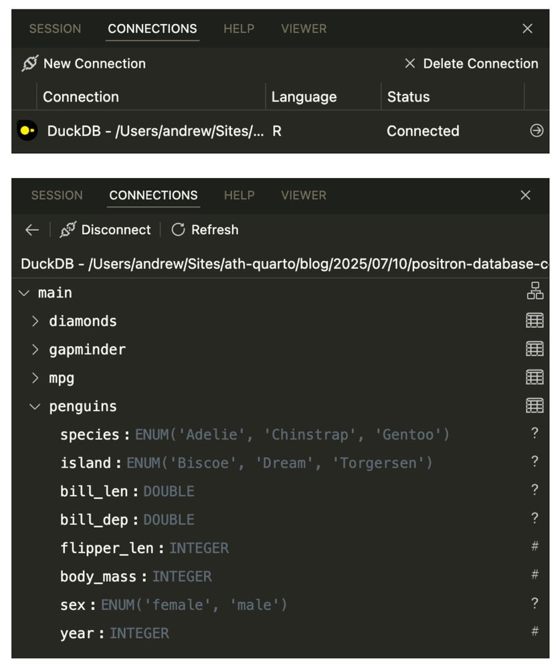Switch to SESSION tab in upper panel
560x669 pixels.
pos(55,29)
